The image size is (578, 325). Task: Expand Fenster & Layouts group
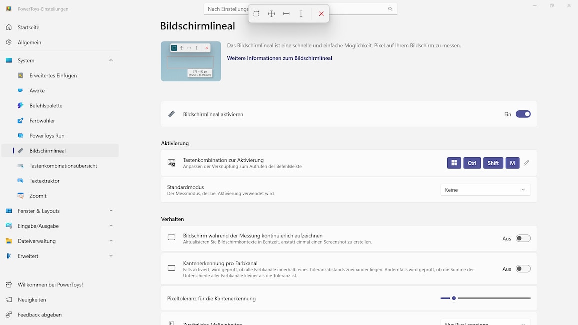[x=60, y=211]
